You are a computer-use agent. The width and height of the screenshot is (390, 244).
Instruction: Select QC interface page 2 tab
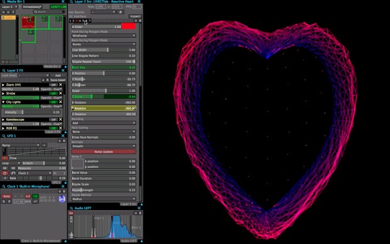(74, 21)
